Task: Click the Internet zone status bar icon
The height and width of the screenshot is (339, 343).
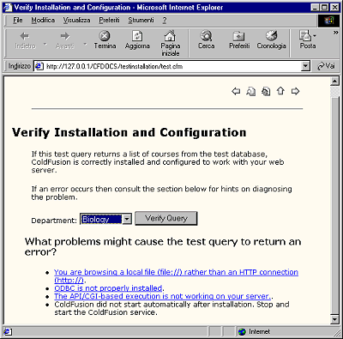Action: (242, 332)
